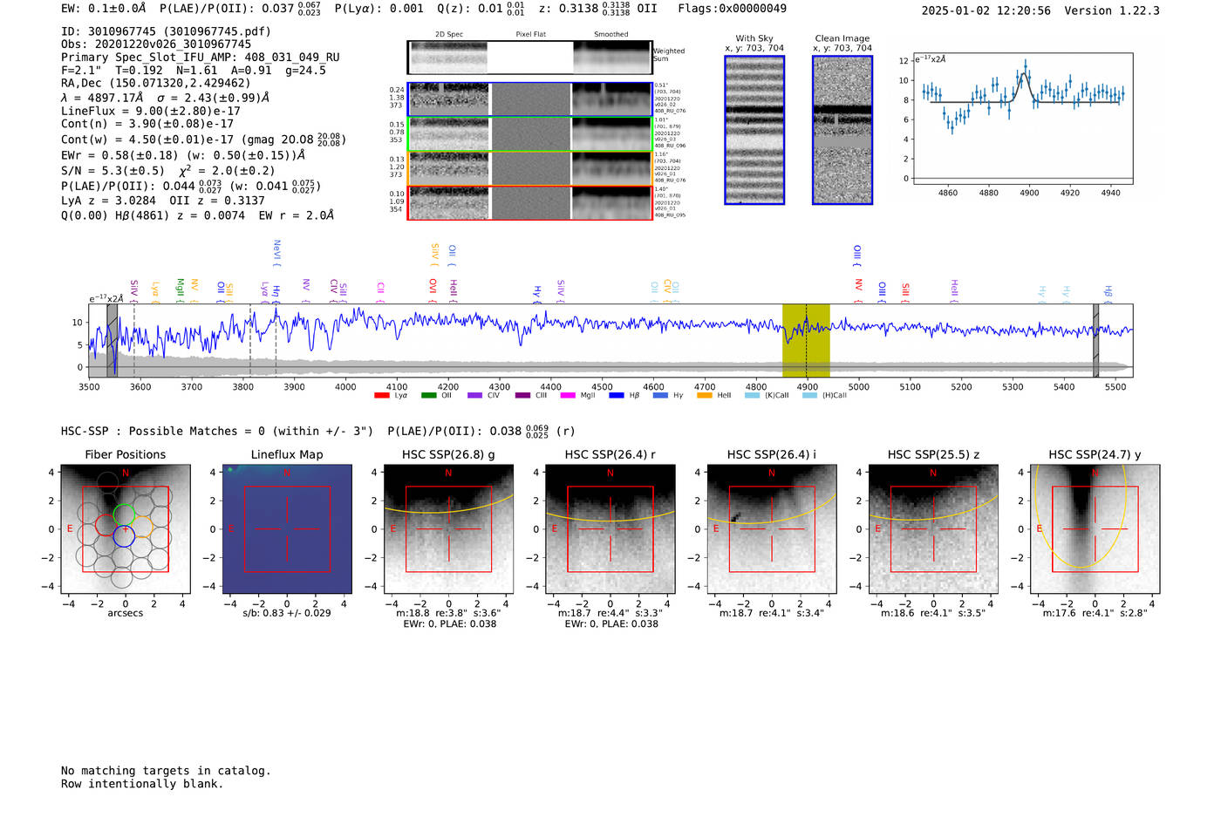Click the ID: 3010967745 text line
This screenshot has height=831, width=1221.
(166, 31)
